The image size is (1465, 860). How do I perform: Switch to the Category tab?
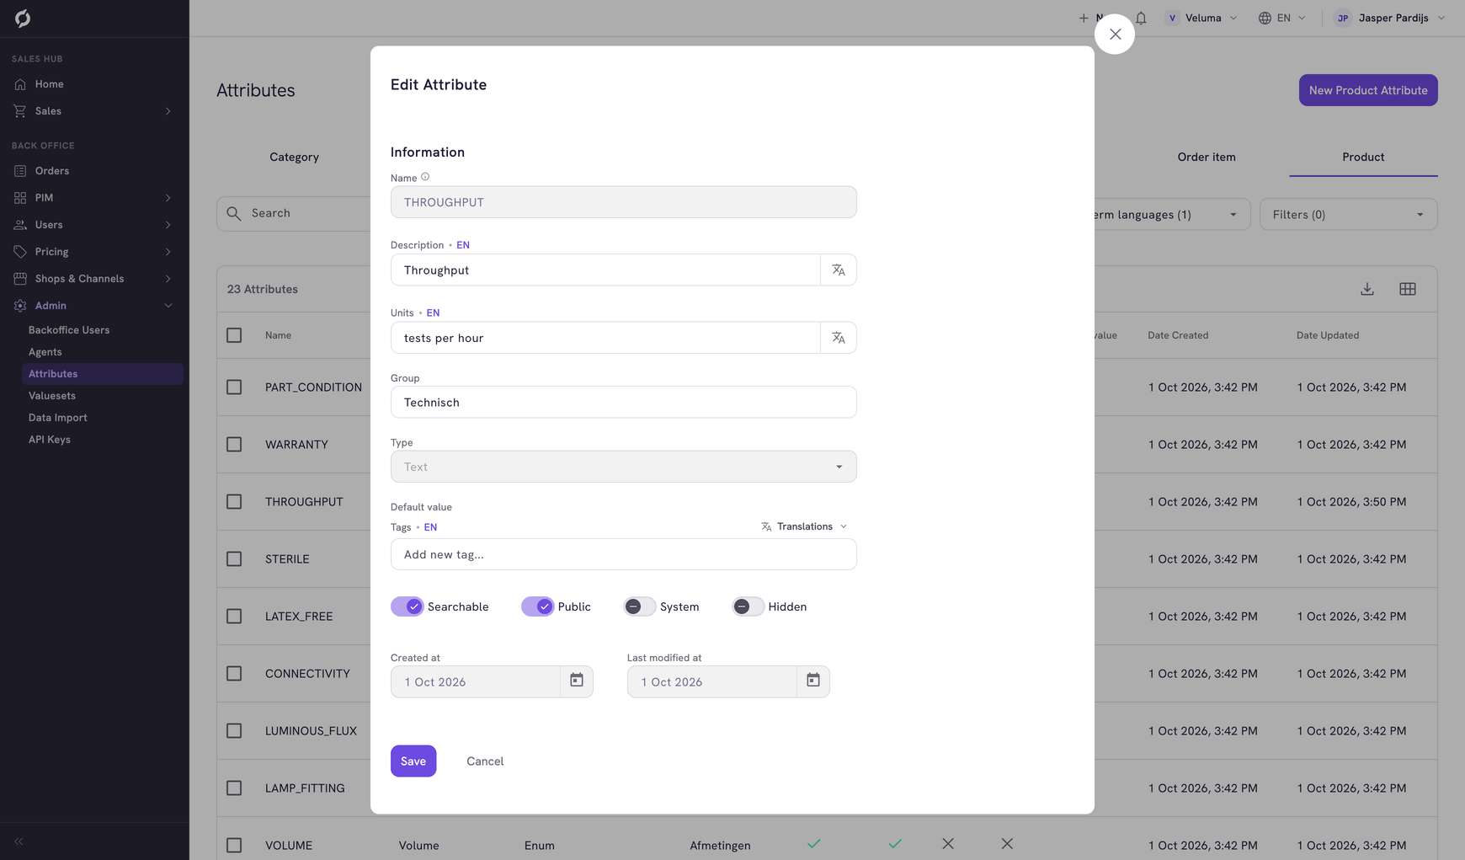[294, 158]
